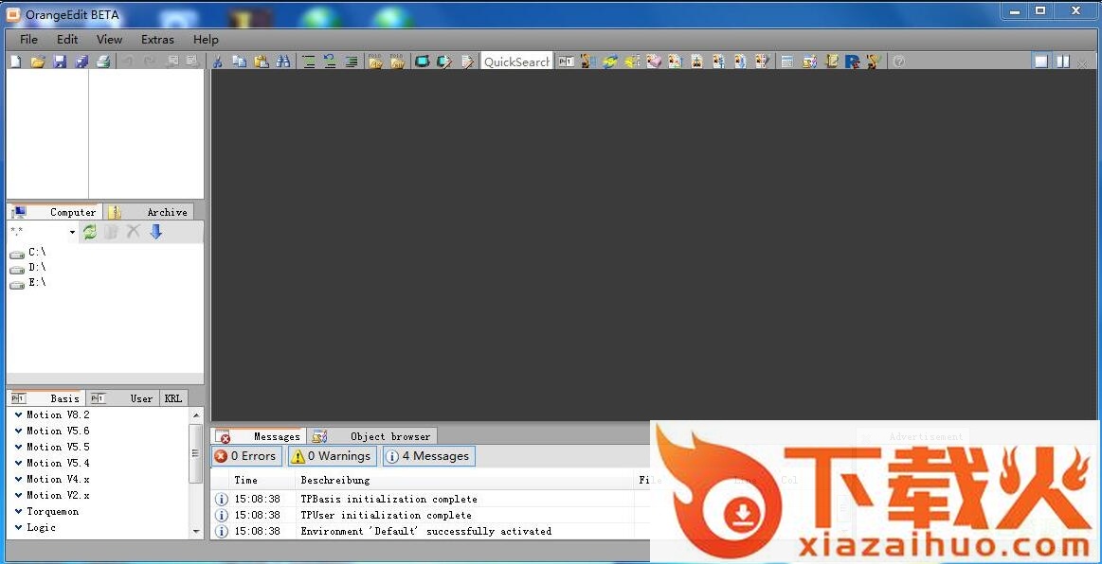Click the Pt1 point toolbar icon
This screenshot has height=564, width=1102.
click(x=567, y=62)
